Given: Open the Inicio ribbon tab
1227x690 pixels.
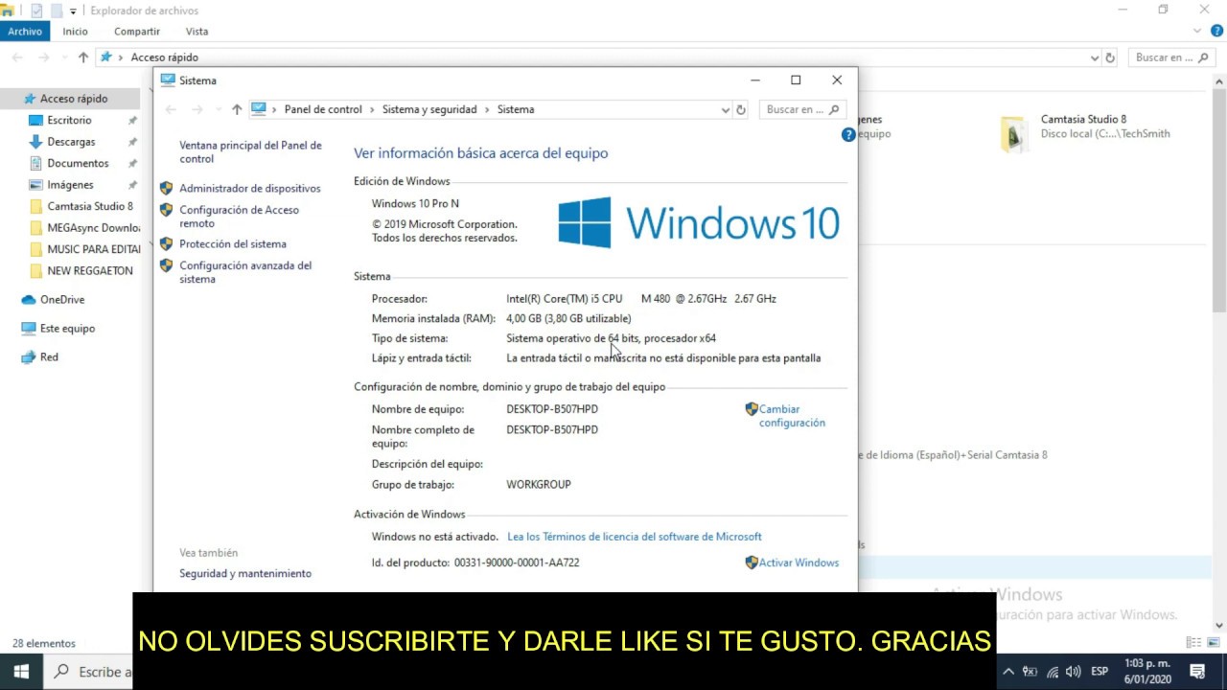Looking at the screenshot, I should (76, 32).
